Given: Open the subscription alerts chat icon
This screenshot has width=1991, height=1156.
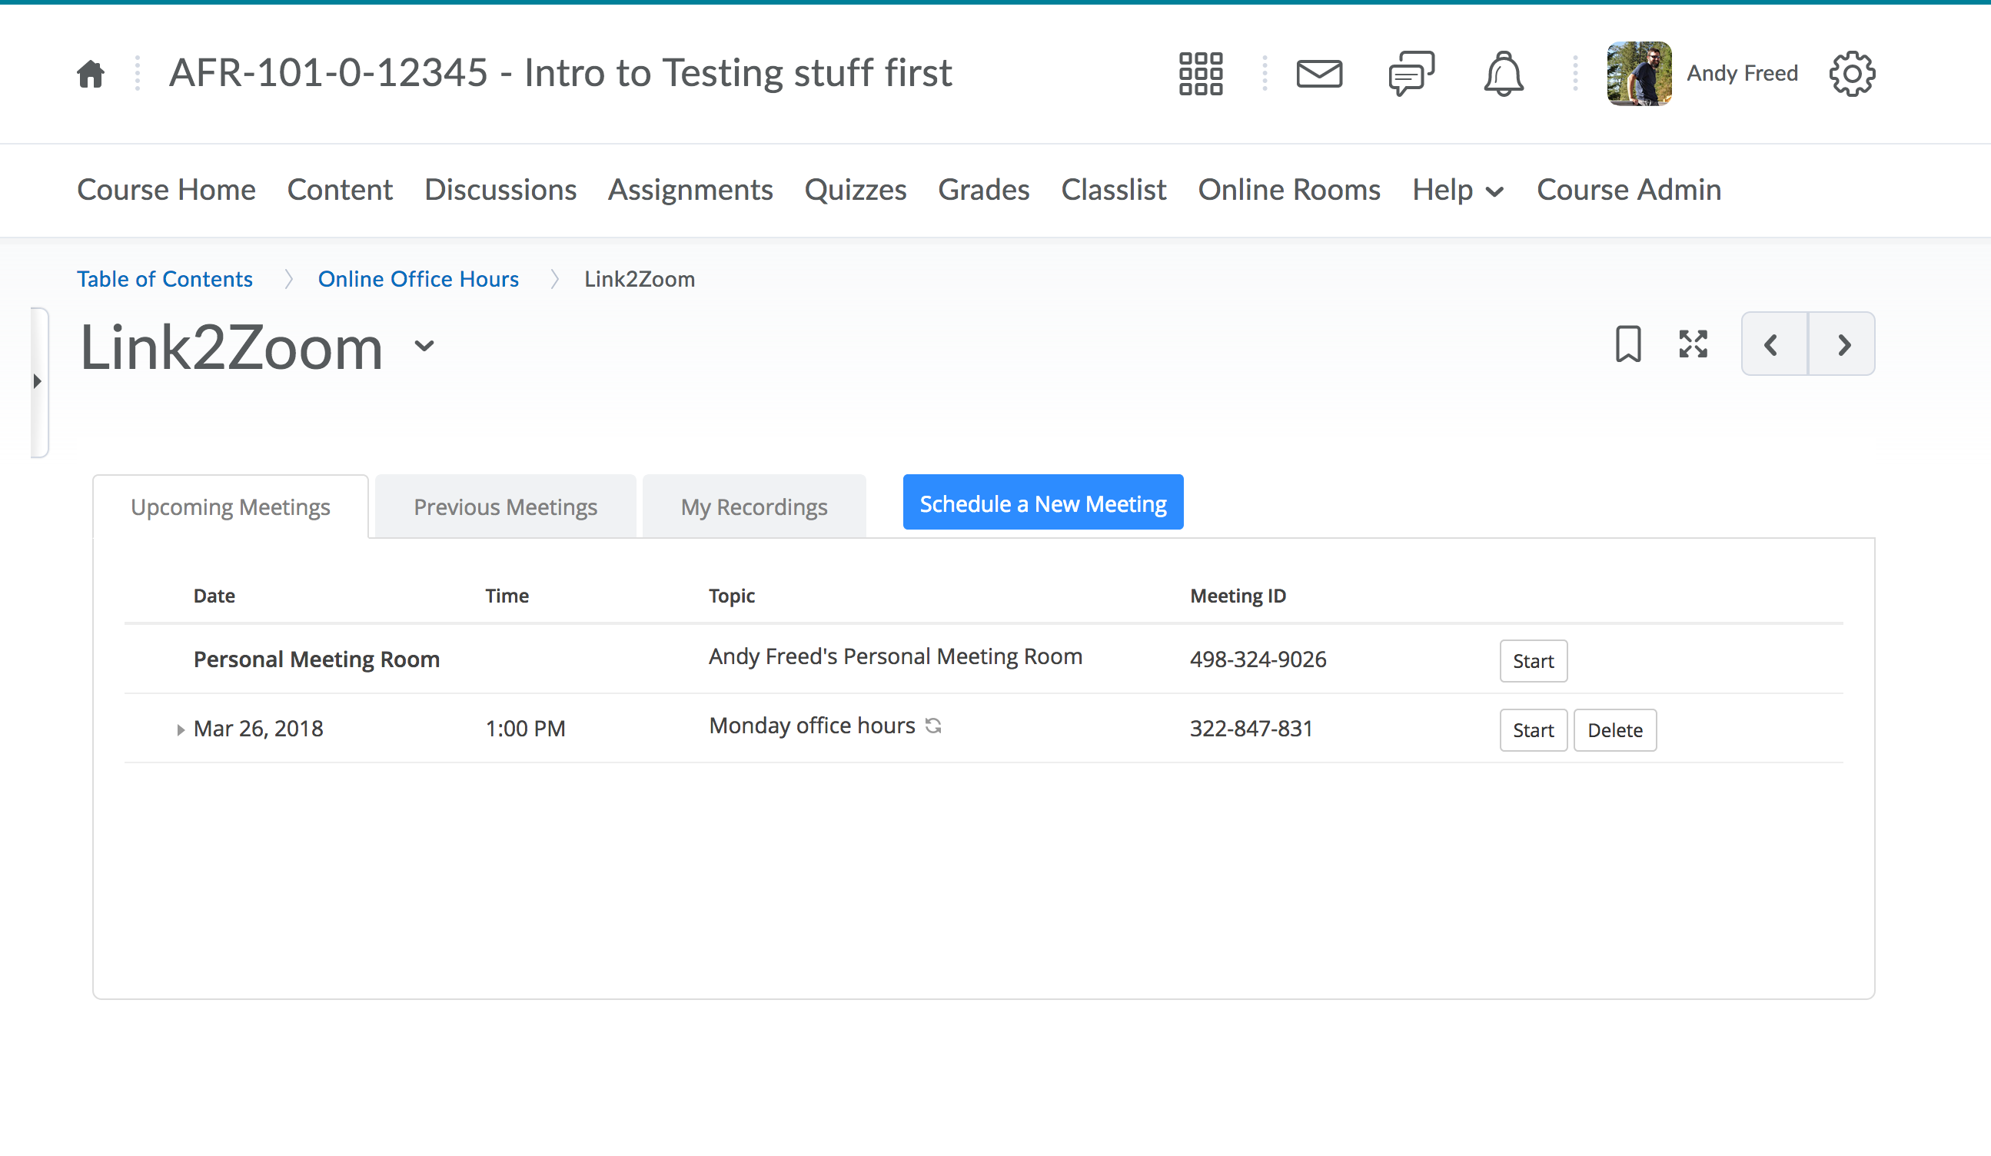Looking at the screenshot, I should [1411, 75].
